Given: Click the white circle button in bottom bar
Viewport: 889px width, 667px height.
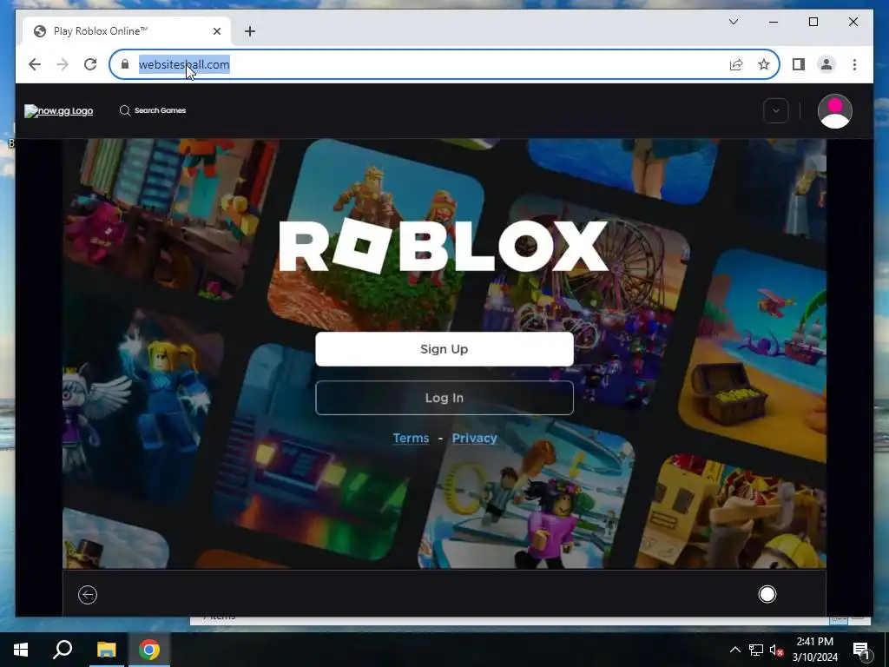Looking at the screenshot, I should (767, 594).
